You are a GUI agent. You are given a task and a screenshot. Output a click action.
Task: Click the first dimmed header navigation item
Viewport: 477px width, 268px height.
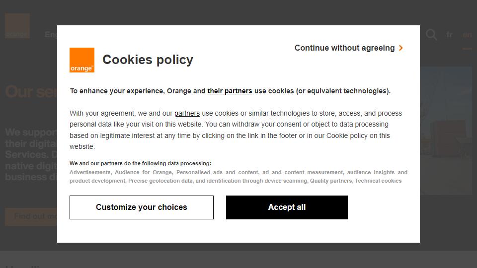(51, 35)
